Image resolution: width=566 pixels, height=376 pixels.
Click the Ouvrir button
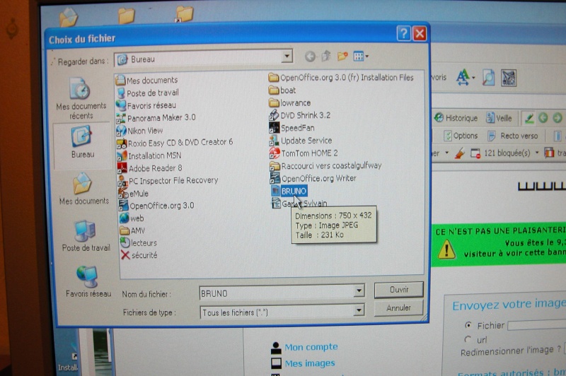(x=398, y=290)
